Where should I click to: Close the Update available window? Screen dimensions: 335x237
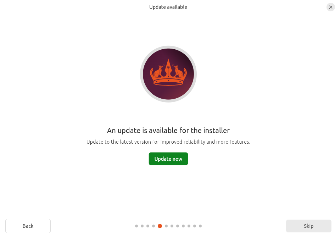330,7
